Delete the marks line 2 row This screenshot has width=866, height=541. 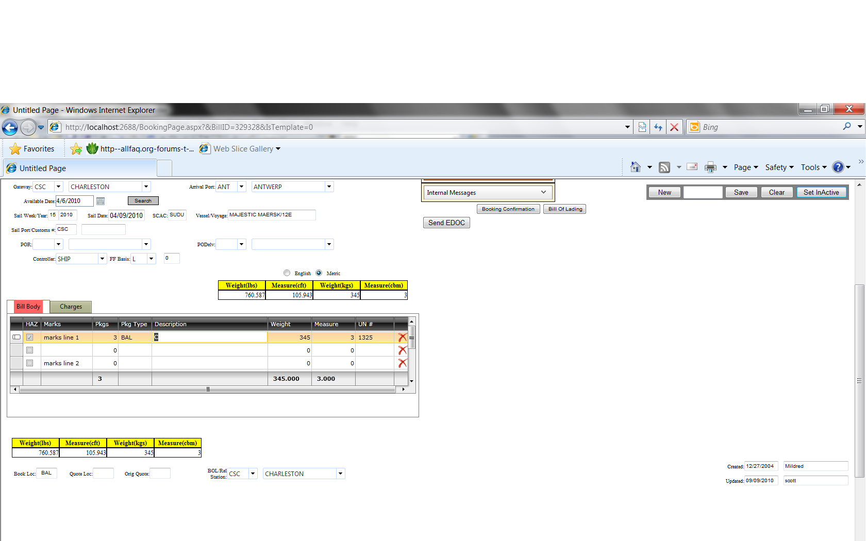click(x=403, y=363)
